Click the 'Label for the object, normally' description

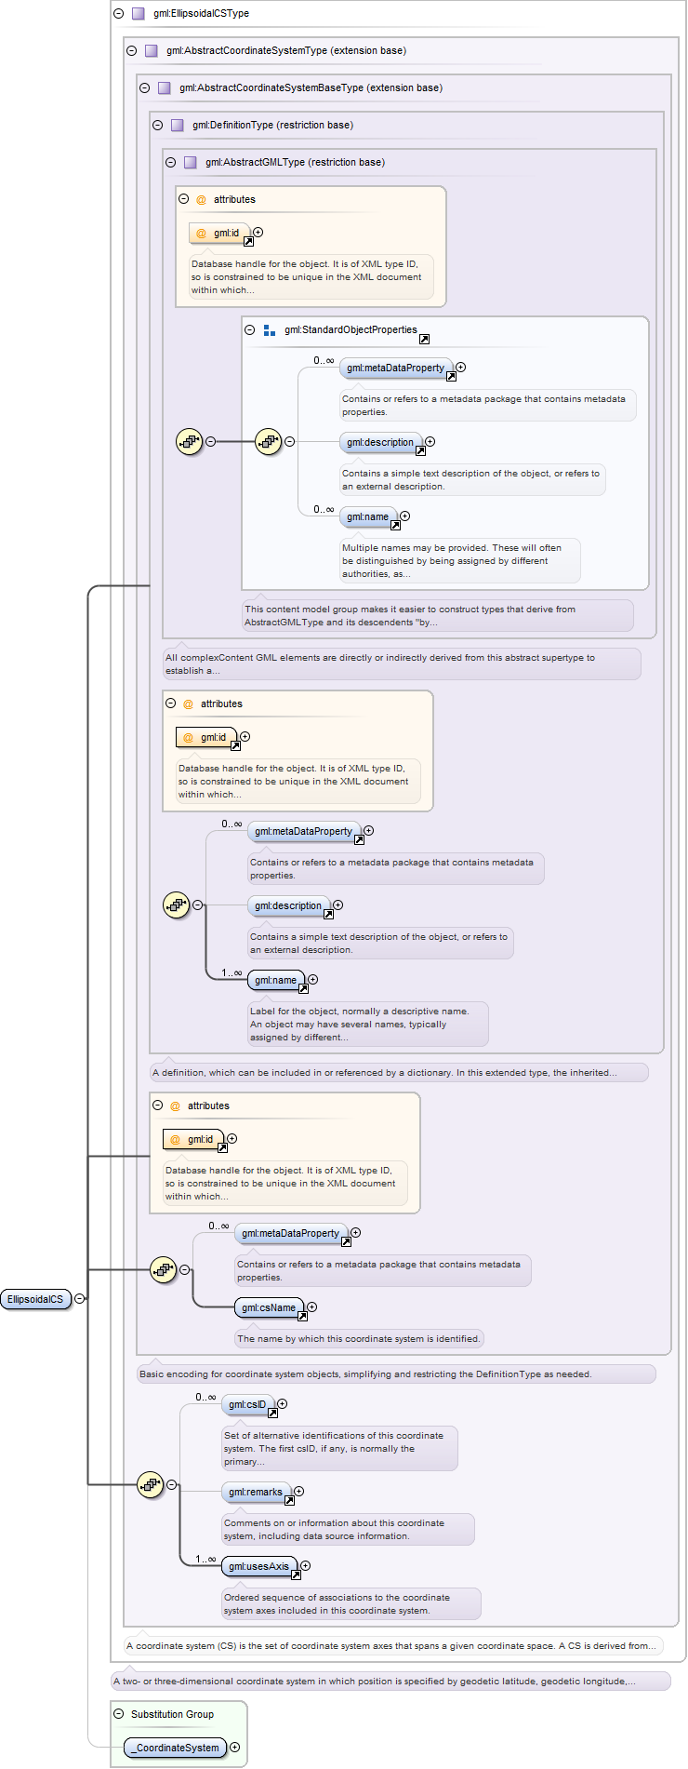368,1025
